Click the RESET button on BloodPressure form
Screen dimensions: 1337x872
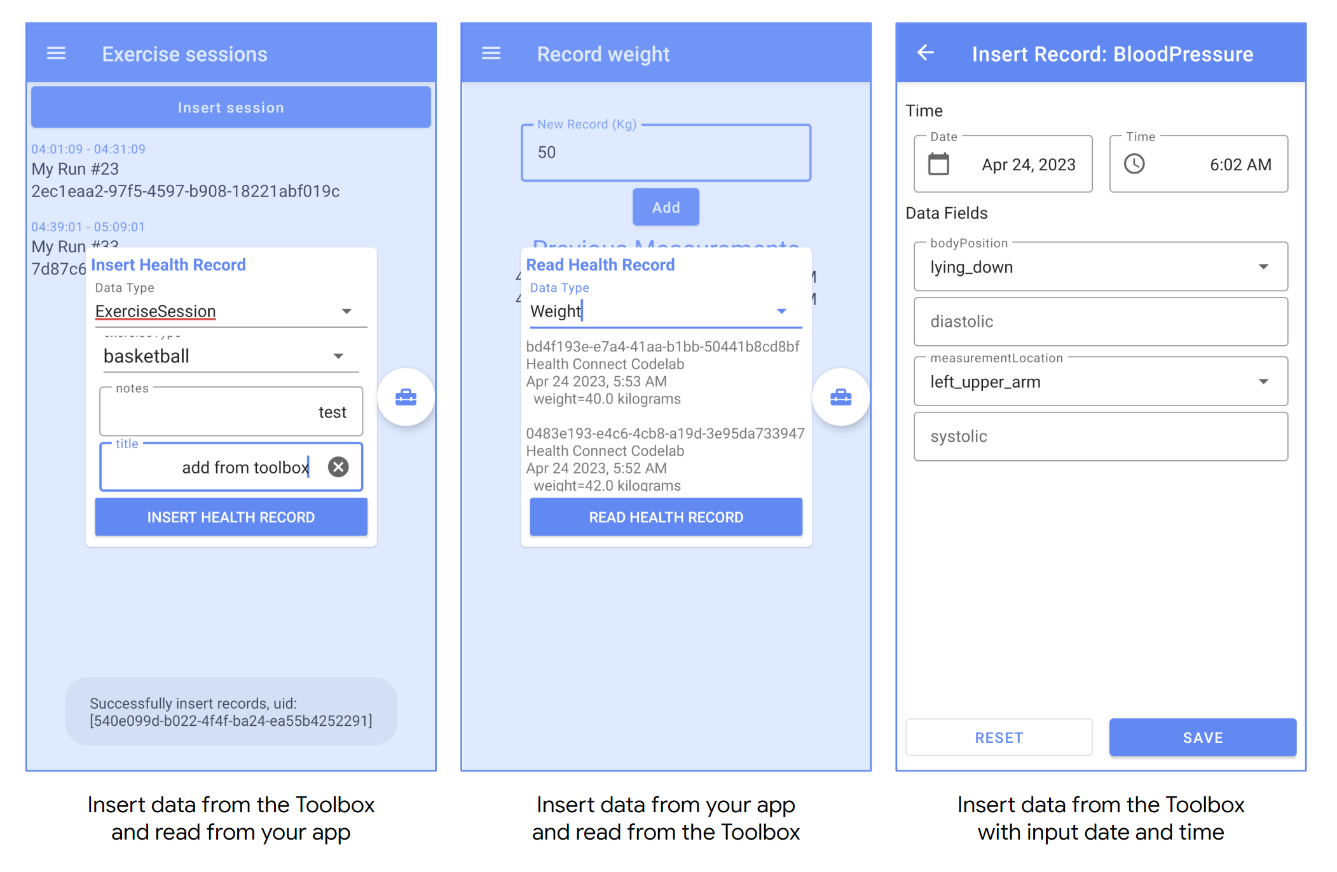click(999, 737)
